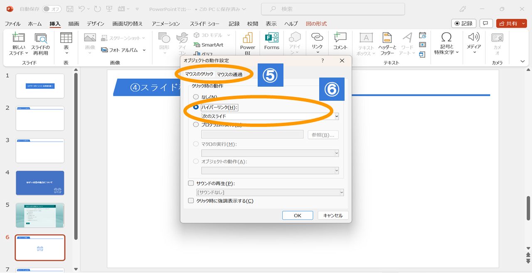The image size is (532, 273).
Task: Click the search magnifier box
Action: pyautogui.click(x=333, y=9)
